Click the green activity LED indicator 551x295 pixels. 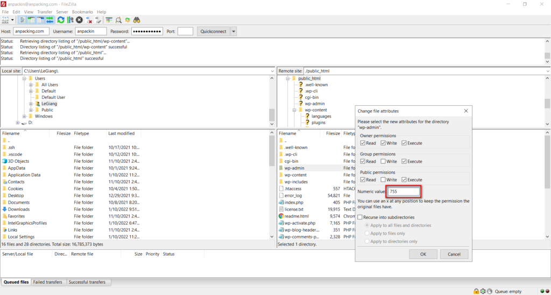coord(542,291)
